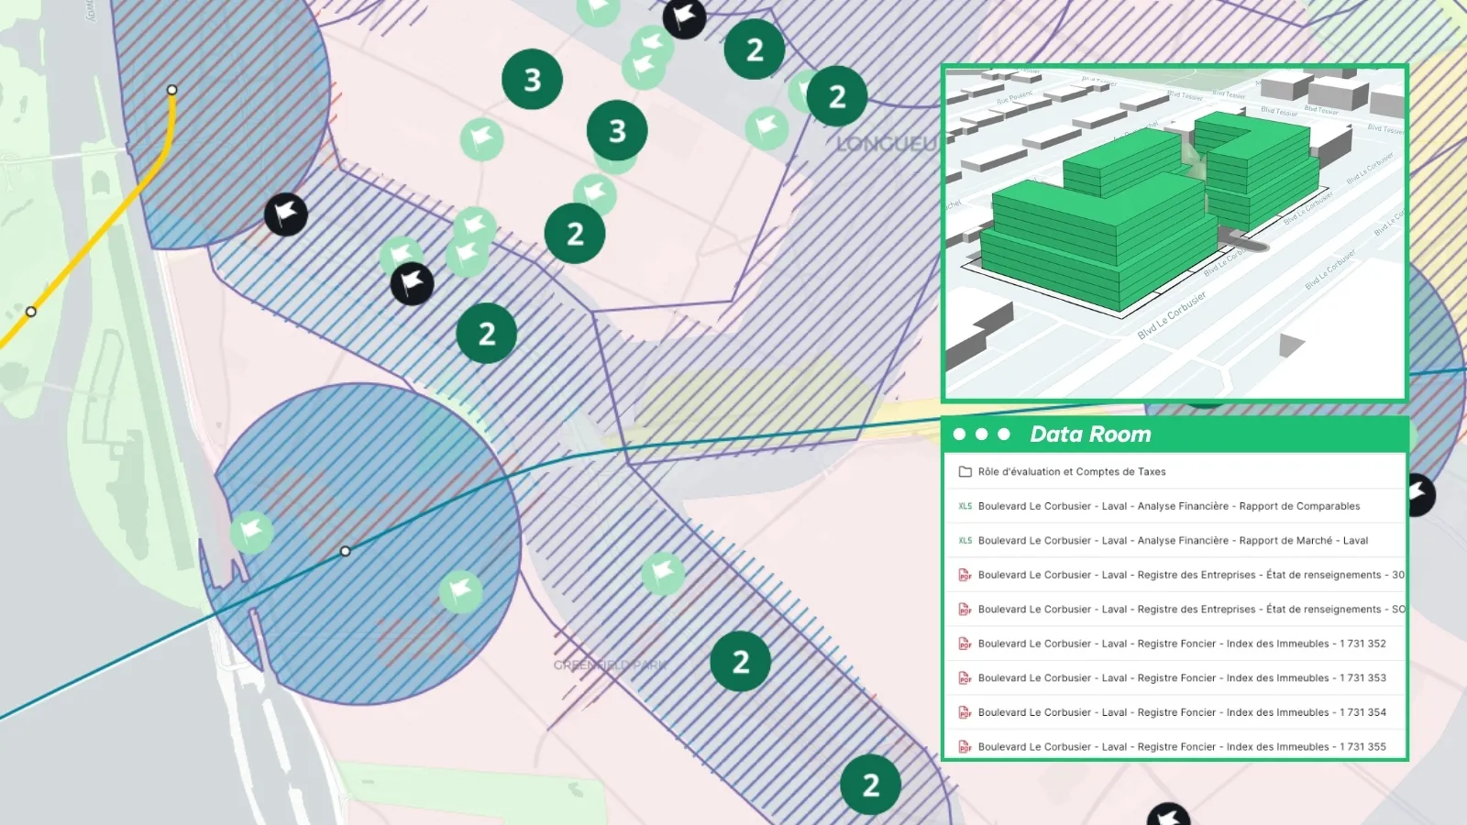Select black flag marker touching the yellow-line circle
1467x825 pixels.
[x=286, y=214]
